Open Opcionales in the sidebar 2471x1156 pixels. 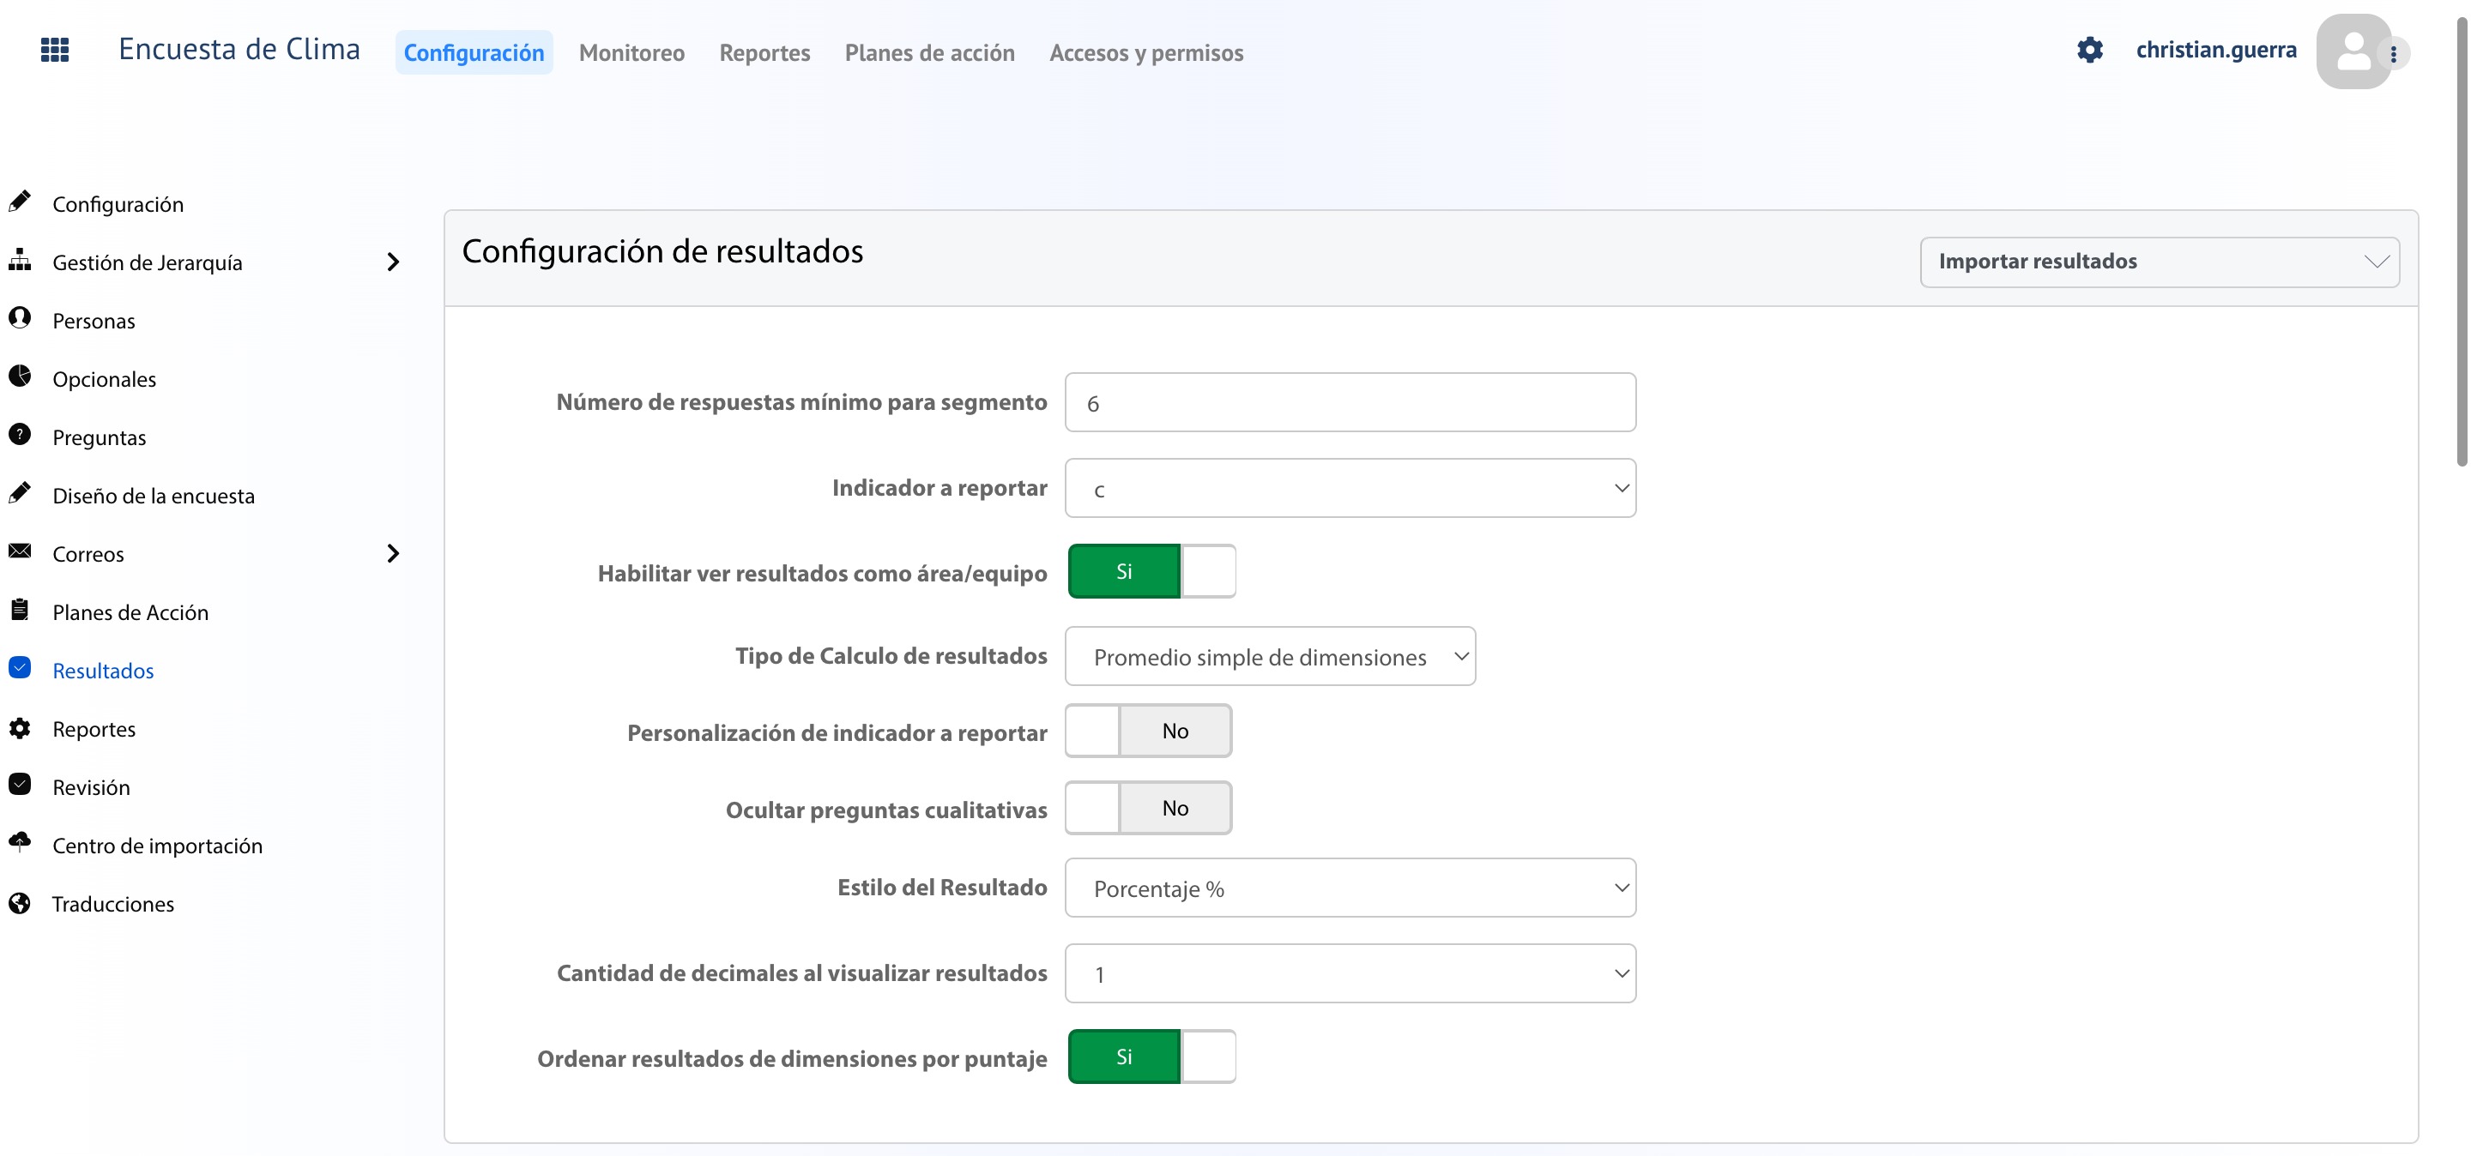[x=105, y=380]
